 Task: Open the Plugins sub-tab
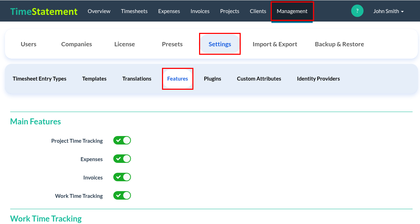[212, 78]
